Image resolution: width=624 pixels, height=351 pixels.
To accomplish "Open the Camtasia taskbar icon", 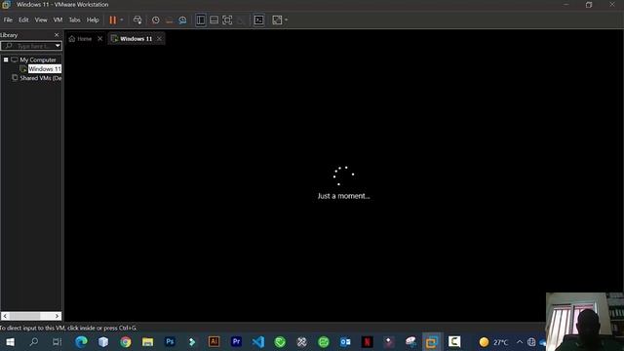I will tap(454, 341).
